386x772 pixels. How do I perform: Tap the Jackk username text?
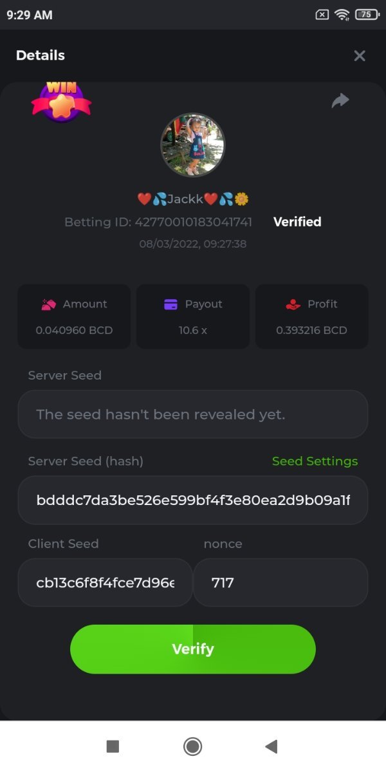(x=185, y=199)
